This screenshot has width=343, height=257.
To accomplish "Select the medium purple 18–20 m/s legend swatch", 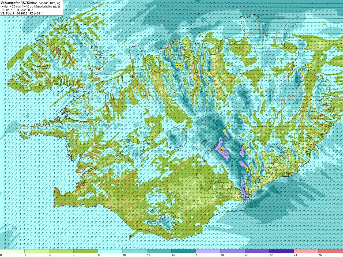I will [233, 251].
